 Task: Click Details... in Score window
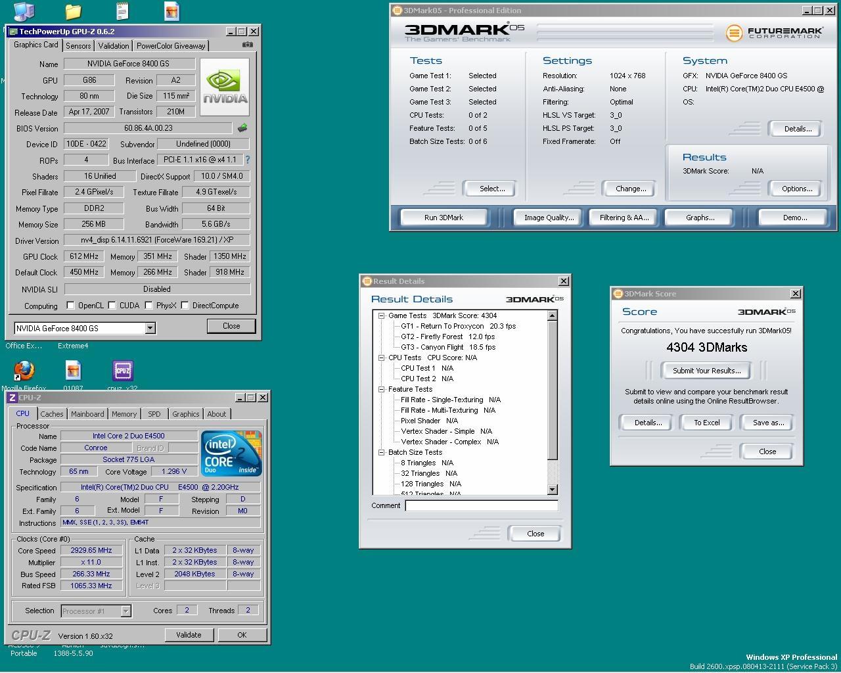648,423
